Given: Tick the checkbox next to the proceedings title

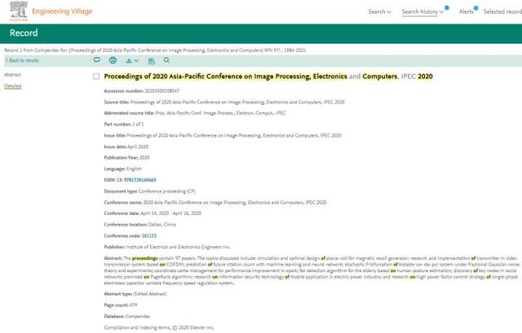Looking at the screenshot, I should pyautogui.click(x=96, y=77).
